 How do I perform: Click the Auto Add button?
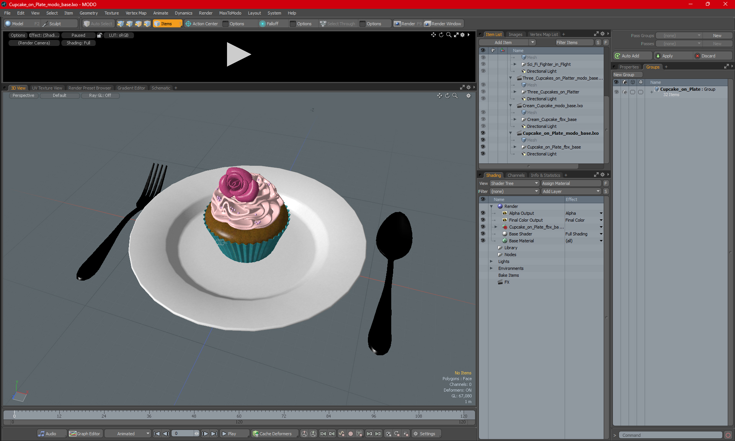[632, 56]
